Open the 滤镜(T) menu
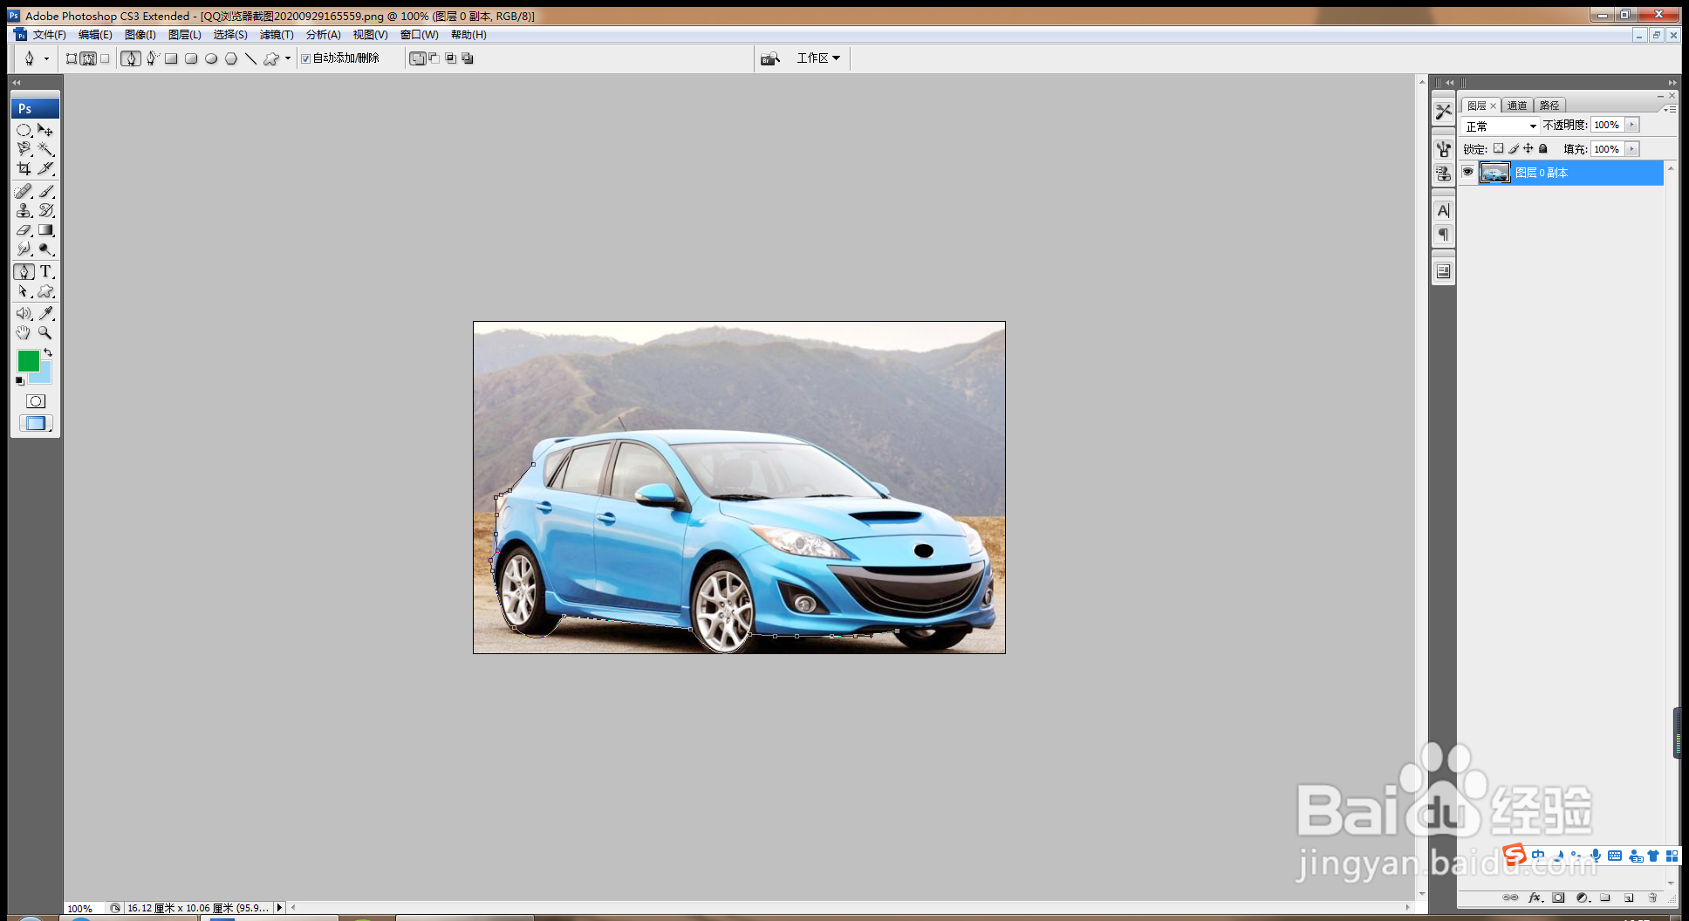 point(277,35)
